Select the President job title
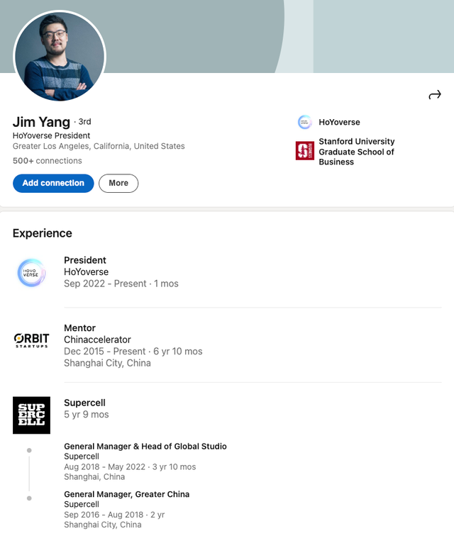This screenshot has width=454, height=538. 85,260
